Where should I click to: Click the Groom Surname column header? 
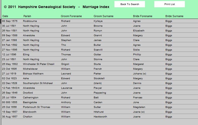103,16
